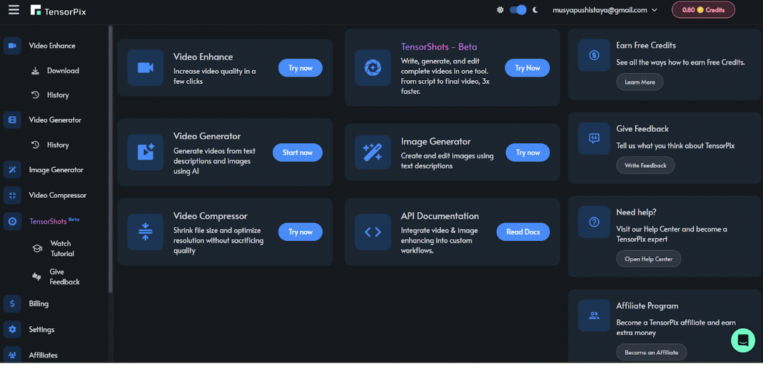Click the Image Generator card magic wand icon

[373, 152]
